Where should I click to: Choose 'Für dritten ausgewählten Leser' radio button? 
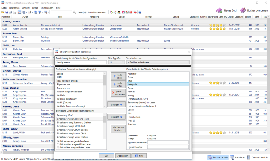tap(58, 148)
